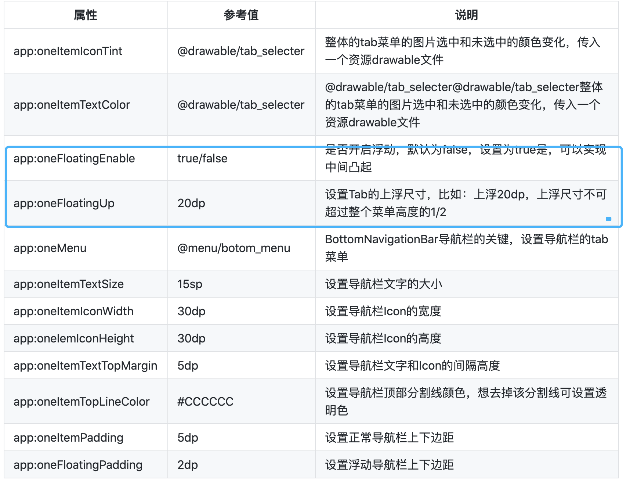Screen dimensions: 630x485
Task: Click 5dp in the oneItemPadding row
Action: pos(188,438)
